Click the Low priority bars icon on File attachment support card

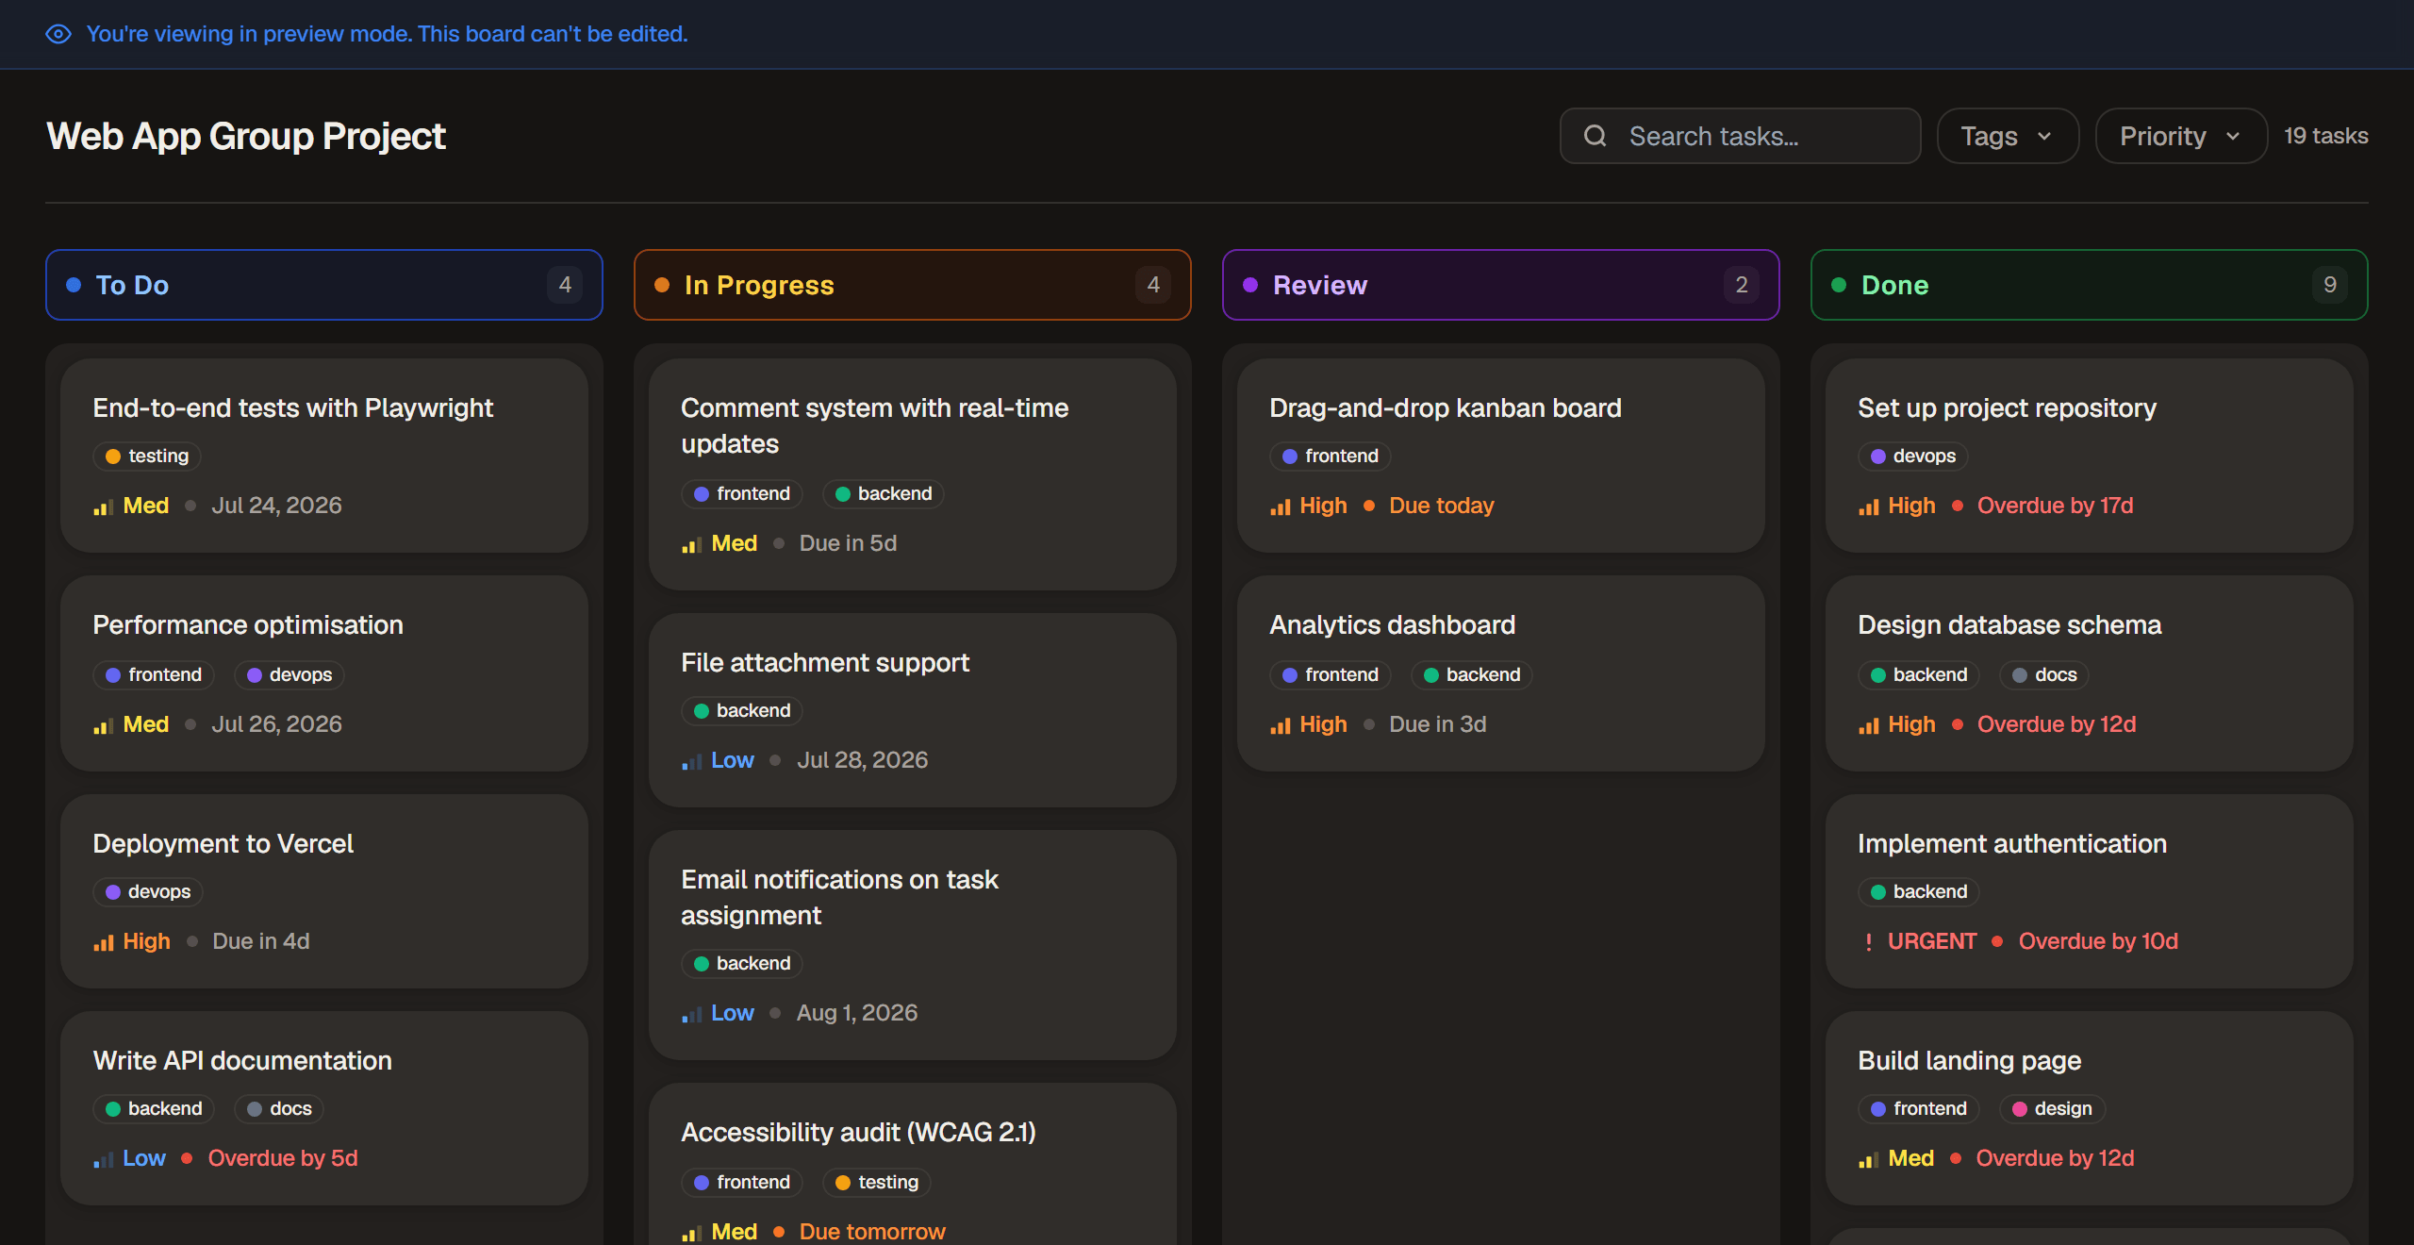pyautogui.click(x=691, y=761)
